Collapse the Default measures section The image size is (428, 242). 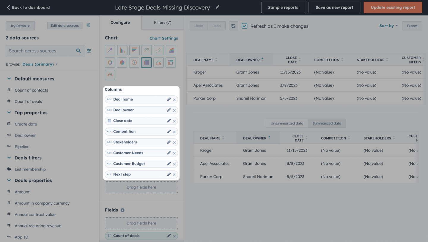pos(9,79)
